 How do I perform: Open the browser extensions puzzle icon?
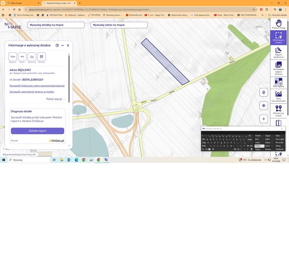tap(267, 9)
